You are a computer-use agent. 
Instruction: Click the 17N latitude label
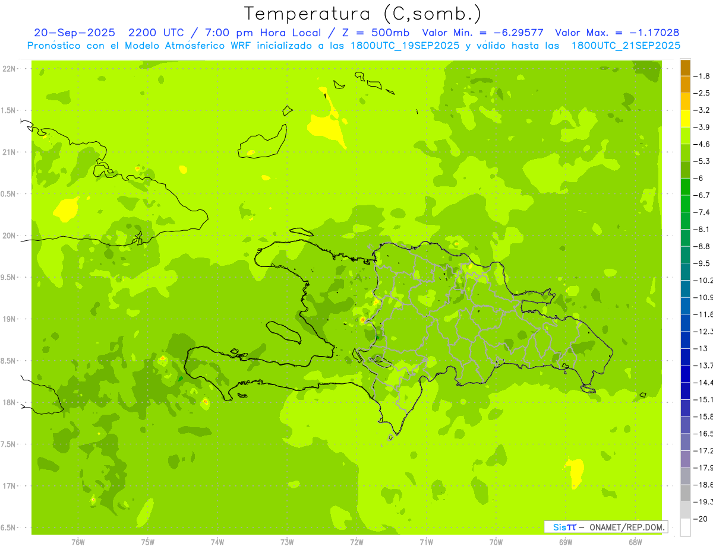8,486
